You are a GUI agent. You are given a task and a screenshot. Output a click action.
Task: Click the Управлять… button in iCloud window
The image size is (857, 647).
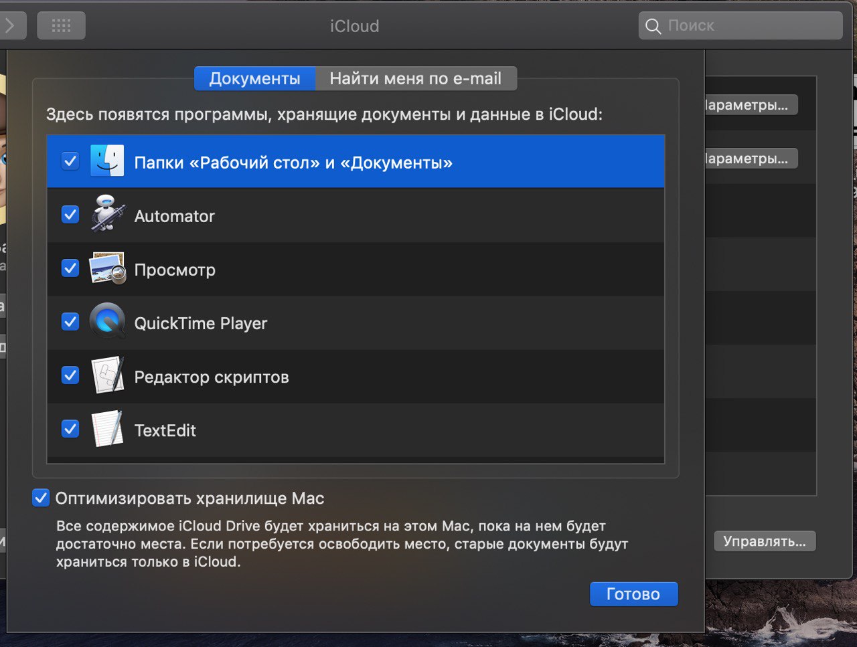pos(765,541)
